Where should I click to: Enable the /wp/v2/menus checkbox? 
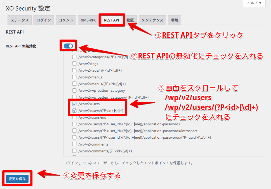(74, 77)
